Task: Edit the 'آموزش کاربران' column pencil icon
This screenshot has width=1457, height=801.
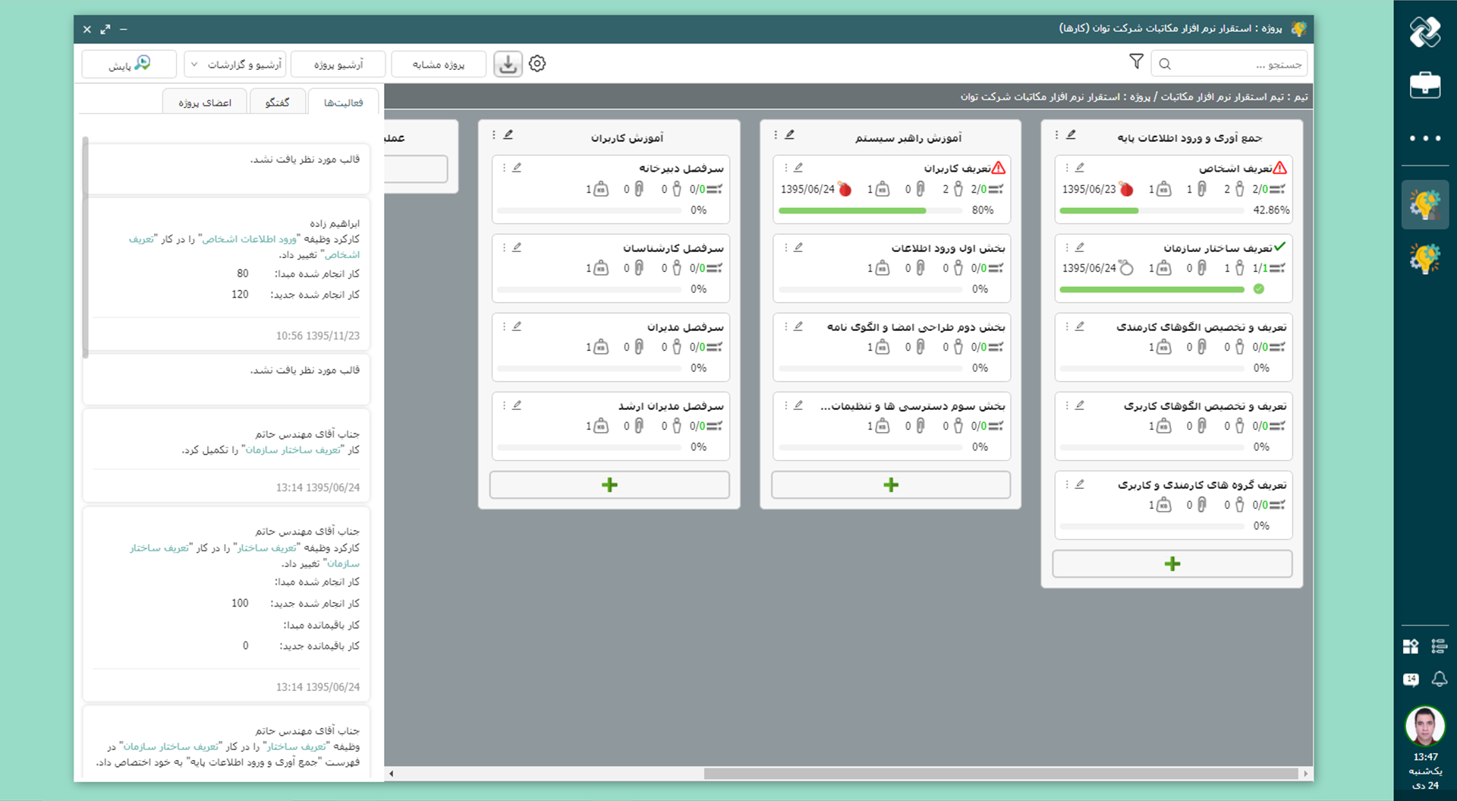Action: pos(508,135)
